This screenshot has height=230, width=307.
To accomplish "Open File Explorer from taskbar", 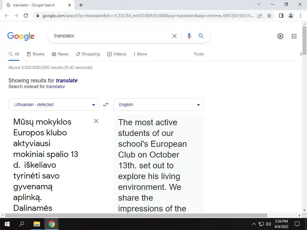I will 37,224.
